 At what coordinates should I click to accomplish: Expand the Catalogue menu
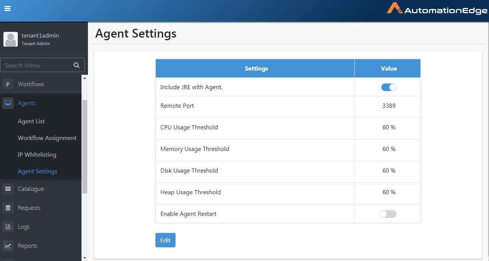pyautogui.click(x=31, y=189)
